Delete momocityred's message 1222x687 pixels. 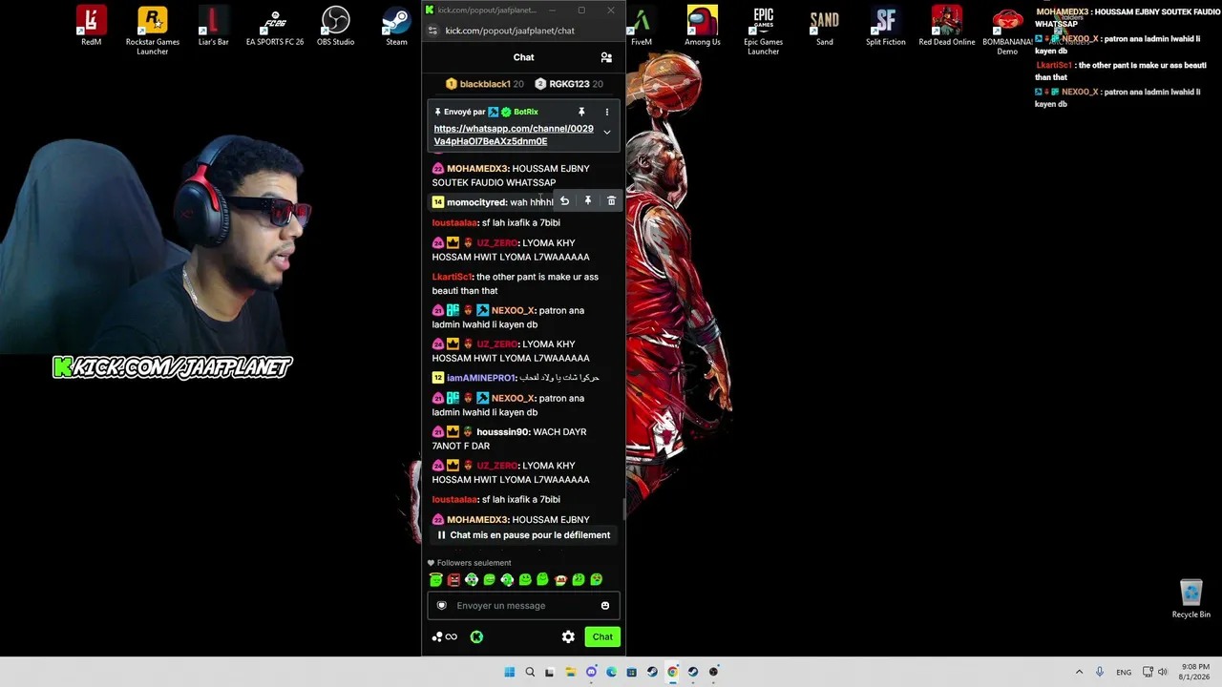611,201
